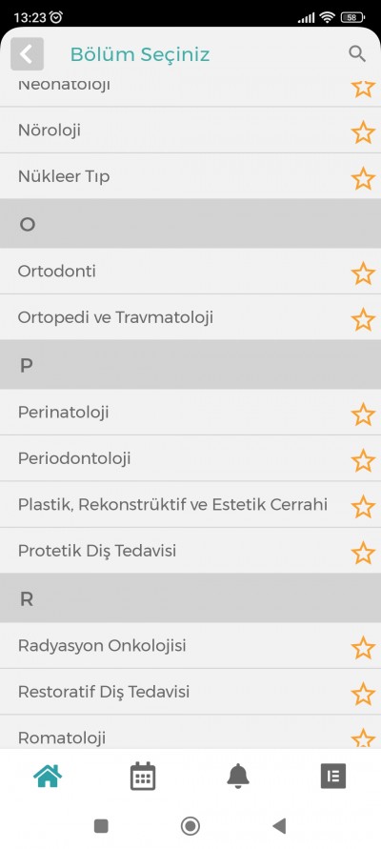
Task: Star the Perinatoloji department
Action: click(363, 414)
